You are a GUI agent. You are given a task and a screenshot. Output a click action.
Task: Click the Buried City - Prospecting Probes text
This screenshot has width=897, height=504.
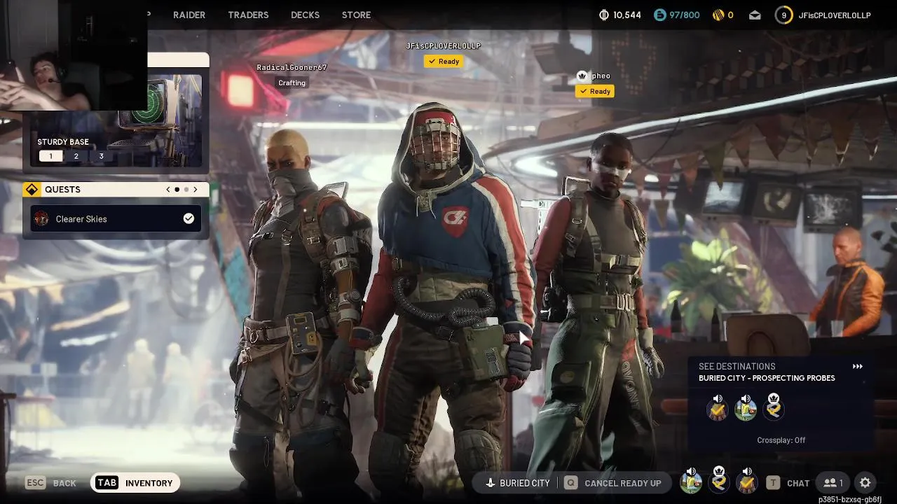pos(767,378)
